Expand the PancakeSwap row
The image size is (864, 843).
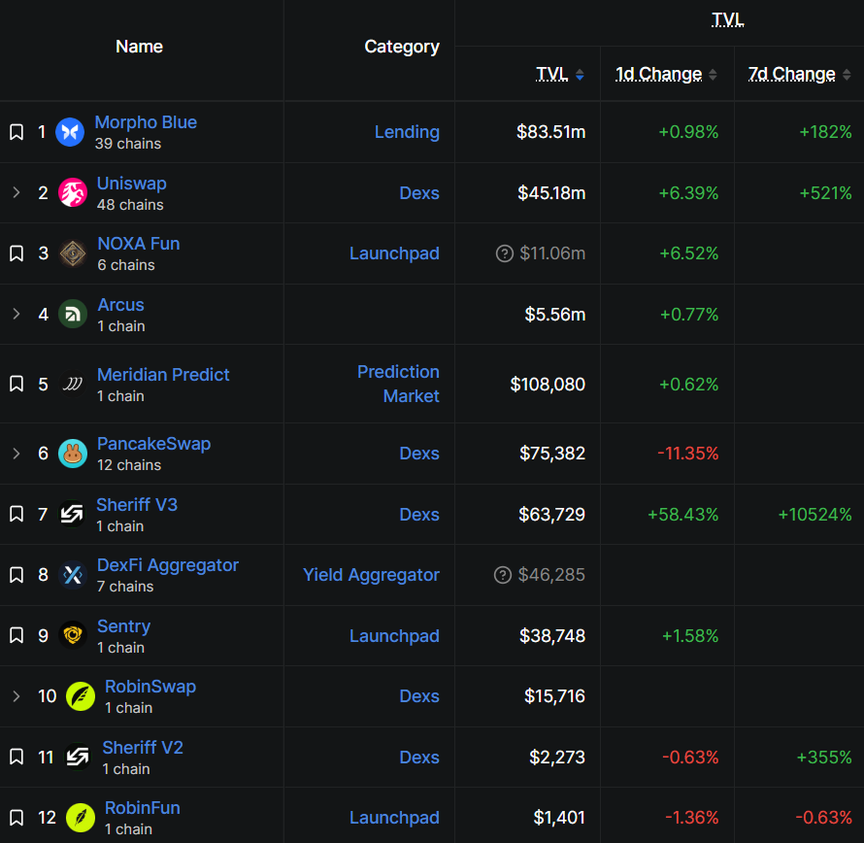[x=17, y=454]
